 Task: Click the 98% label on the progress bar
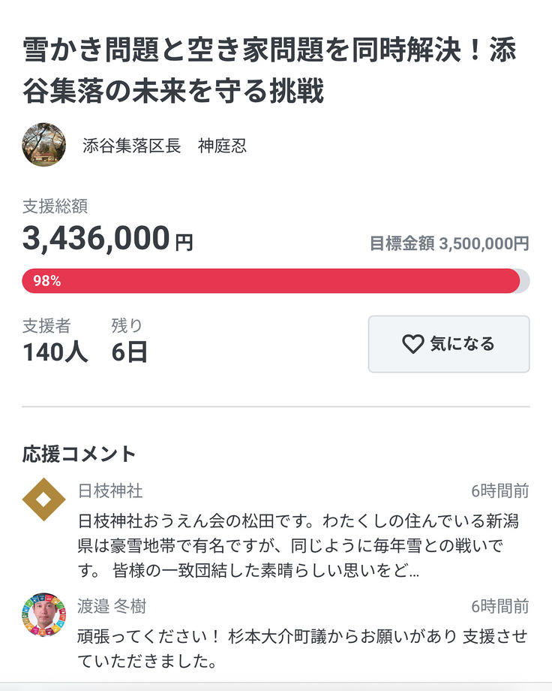(46, 281)
